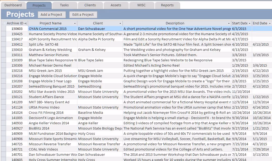Select the Projects tab

39,6
